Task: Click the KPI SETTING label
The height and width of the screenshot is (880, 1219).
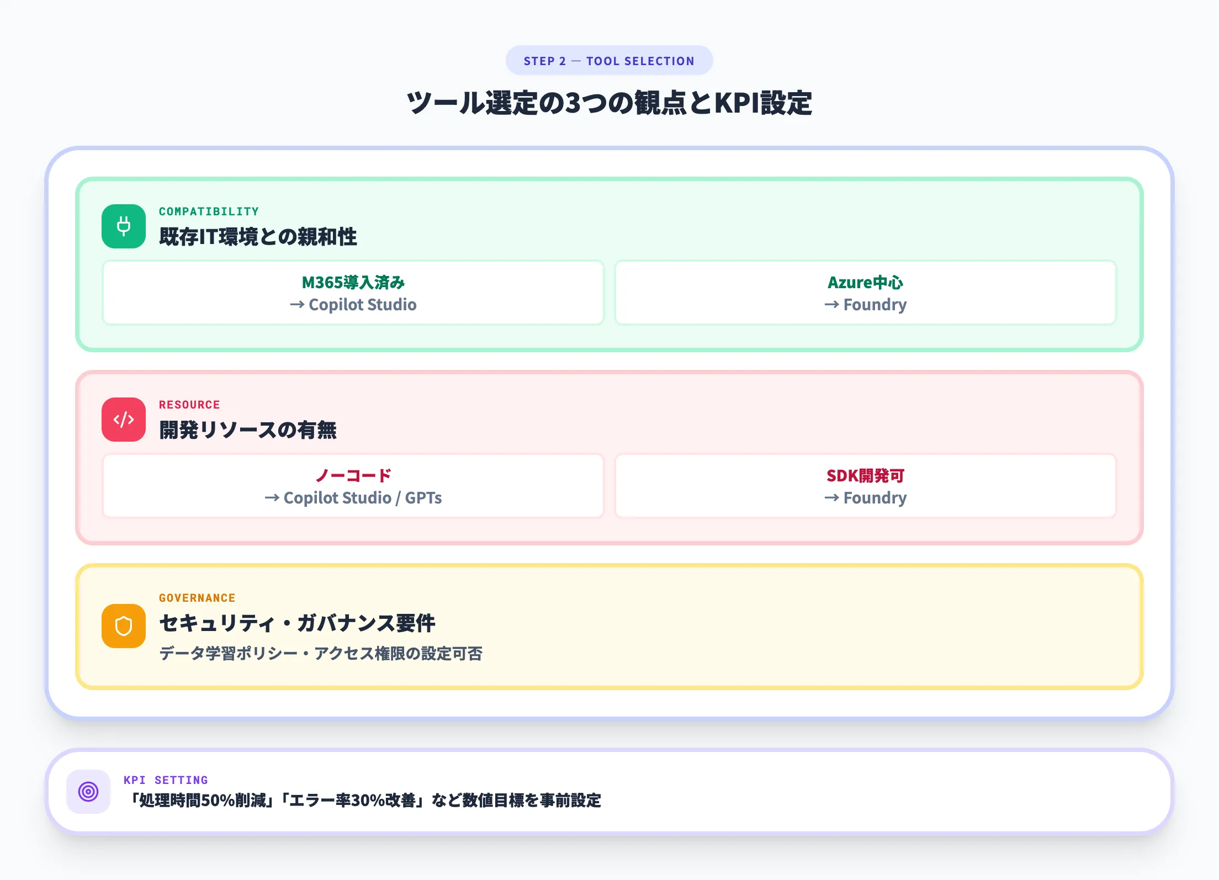Action: (166, 780)
